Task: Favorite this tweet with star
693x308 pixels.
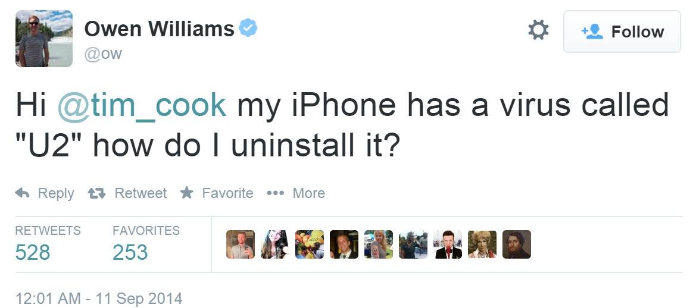Action: (x=217, y=193)
